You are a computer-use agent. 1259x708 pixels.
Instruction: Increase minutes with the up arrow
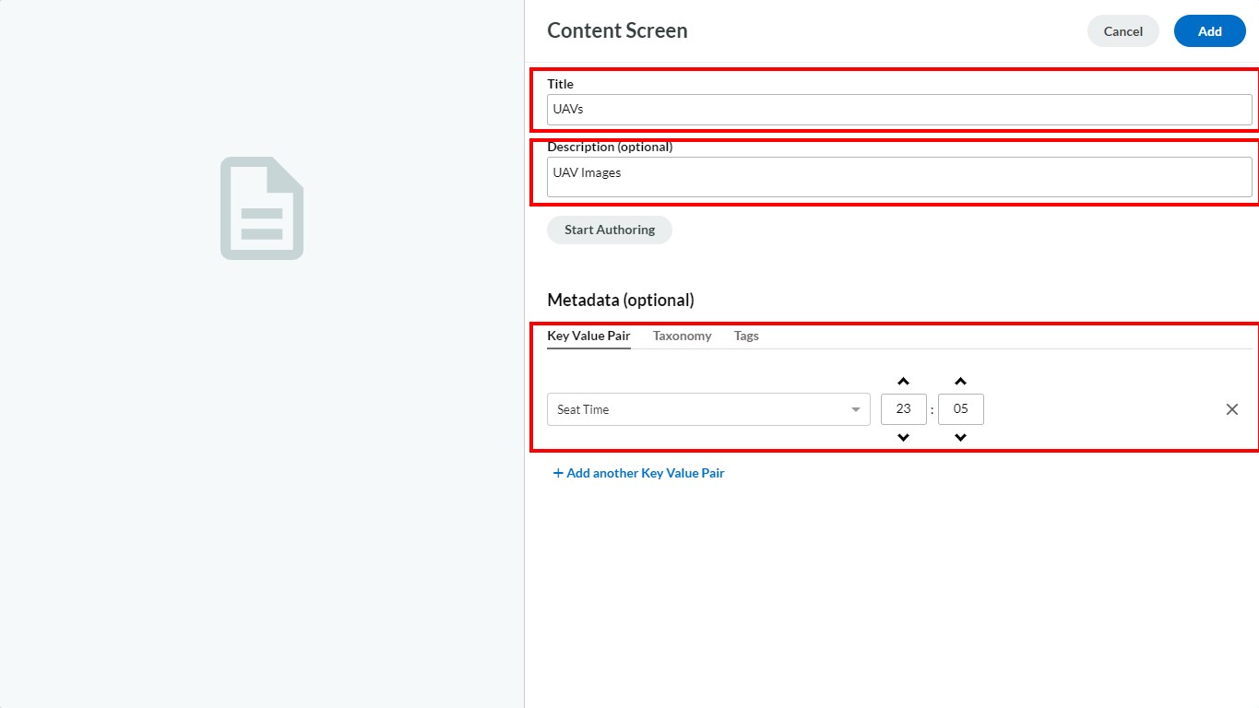pyautogui.click(x=960, y=382)
